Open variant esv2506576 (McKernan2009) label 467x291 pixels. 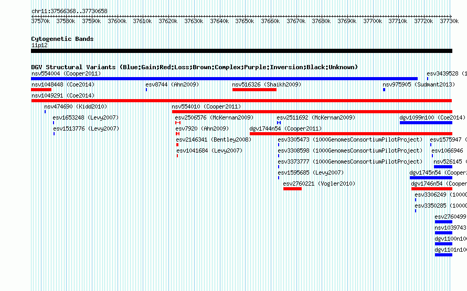pos(214,117)
